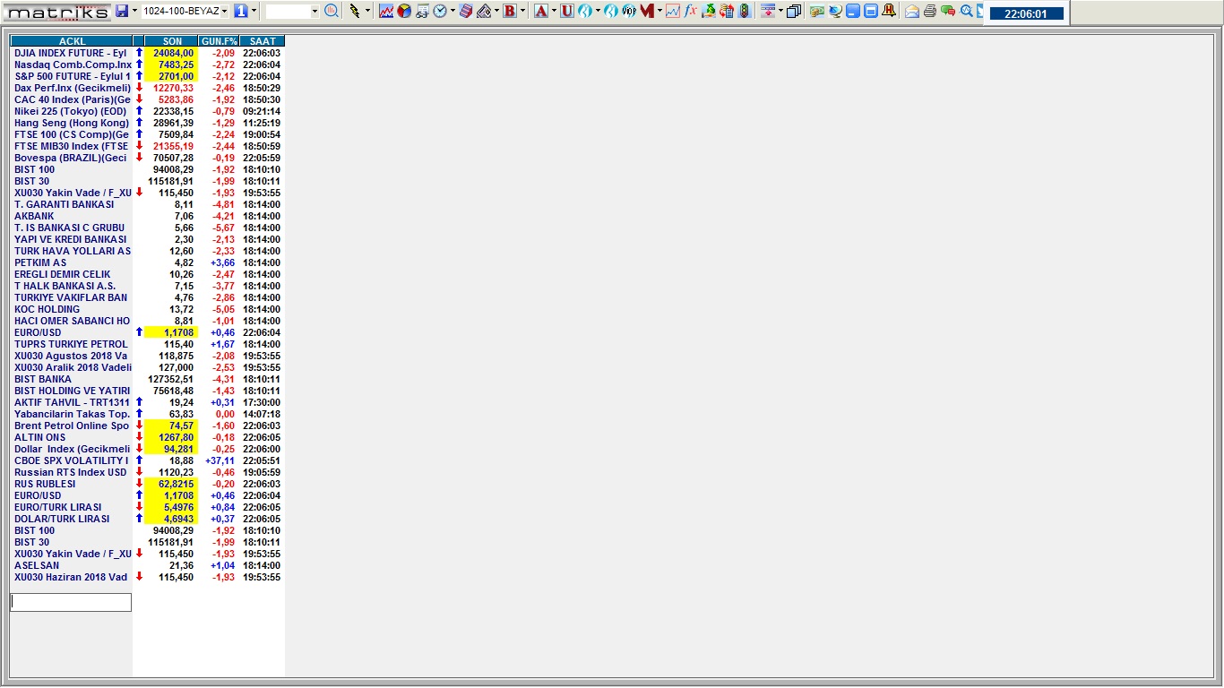Click the green banknotes icon
1224x688 pixels.
point(817,11)
